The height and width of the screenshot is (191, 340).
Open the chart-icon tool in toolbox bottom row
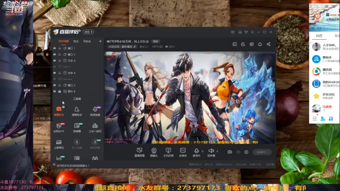pos(59,158)
